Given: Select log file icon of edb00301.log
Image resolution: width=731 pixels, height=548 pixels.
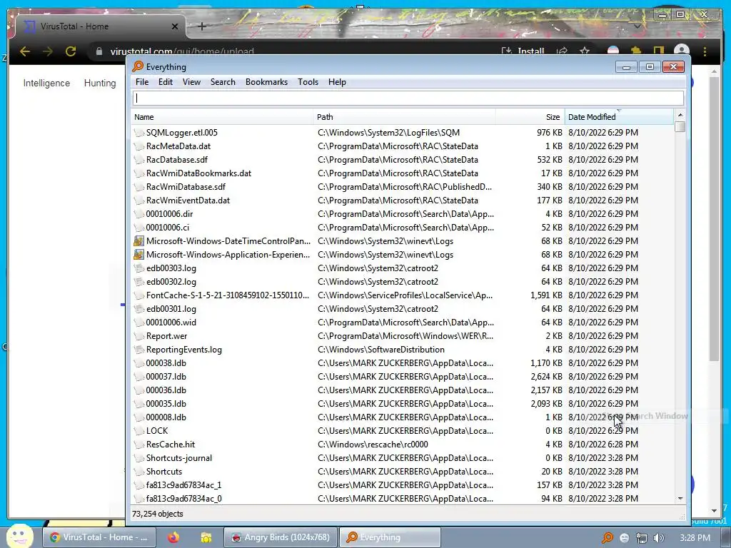Looking at the screenshot, I should tap(138, 309).
